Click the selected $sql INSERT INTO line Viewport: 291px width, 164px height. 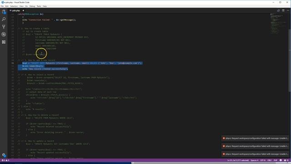click(82, 63)
